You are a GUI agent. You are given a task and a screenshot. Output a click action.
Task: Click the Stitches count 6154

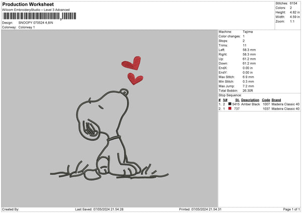point(293,4)
